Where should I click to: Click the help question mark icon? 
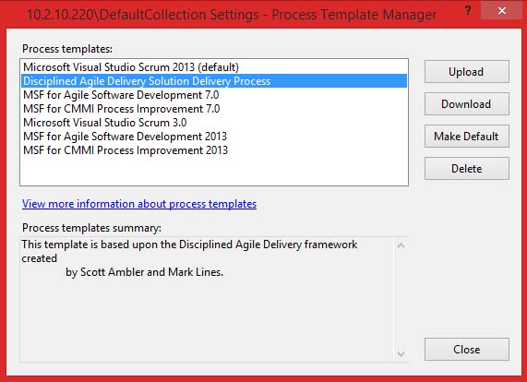[468, 11]
